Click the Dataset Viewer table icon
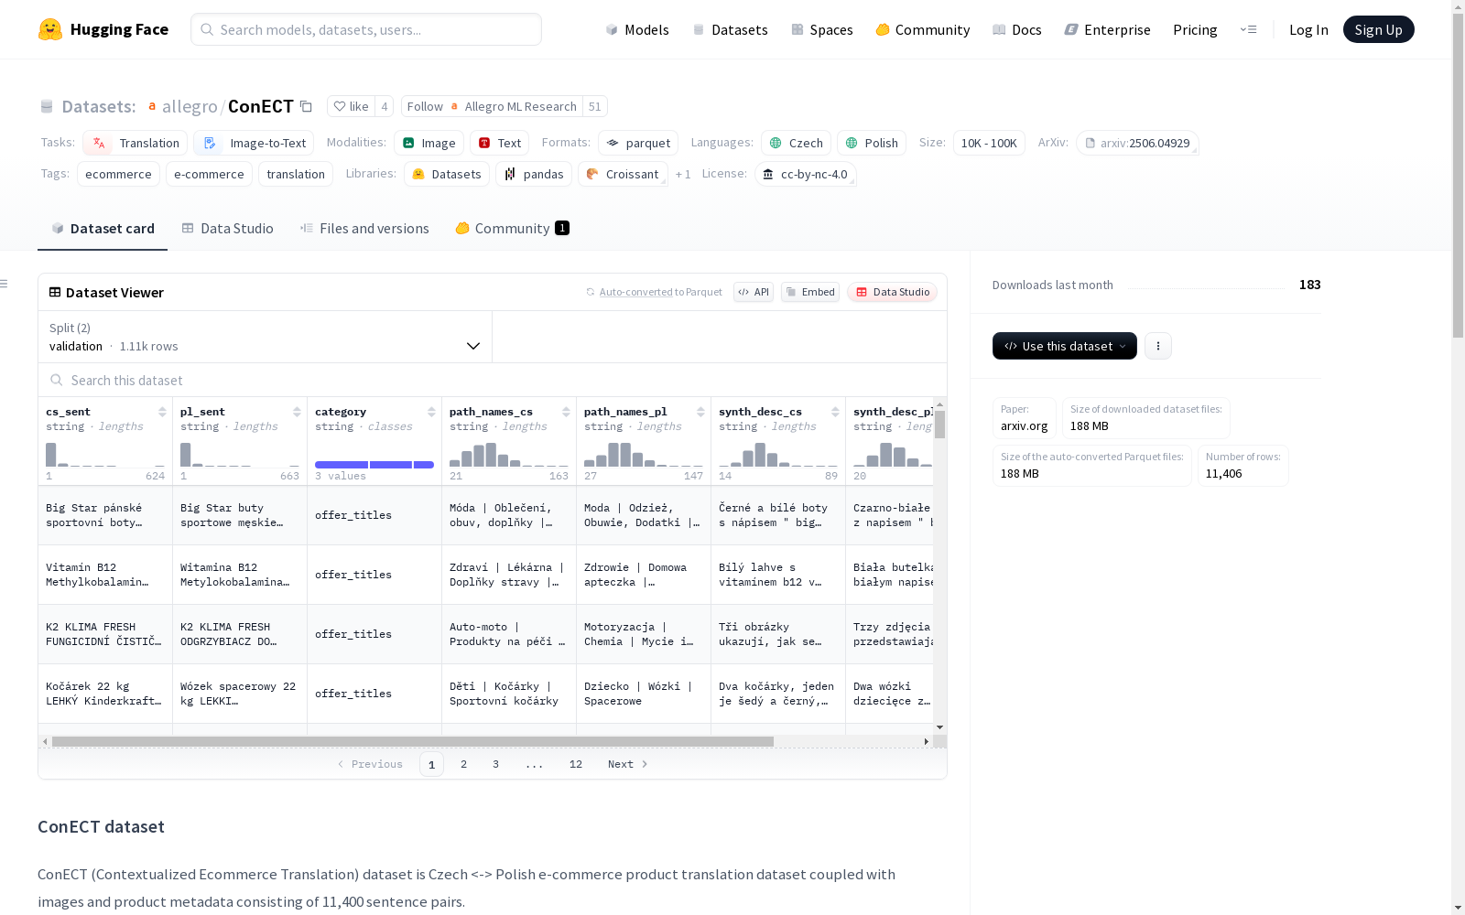This screenshot has height=915, width=1465. click(55, 292)
